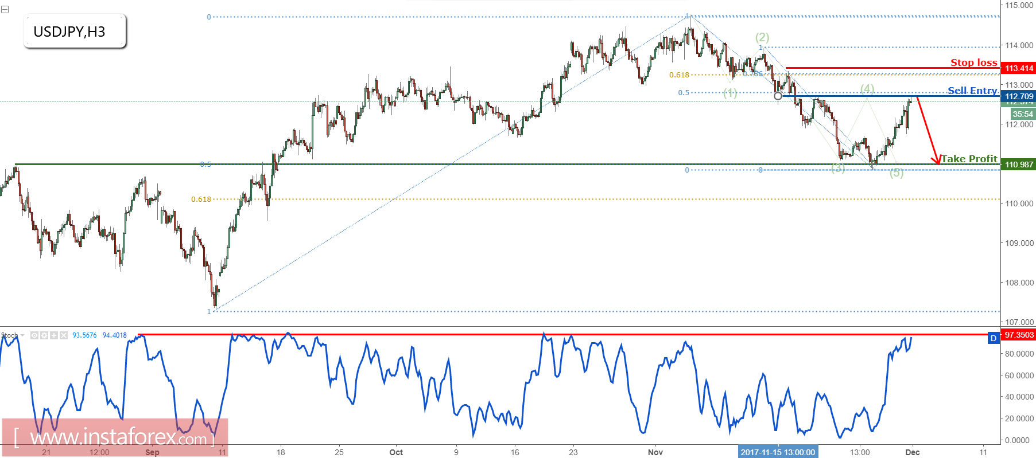Hide the Stoch indicator with the eye icon
This screenshot has height=458, width=1036.
(34, 335)
